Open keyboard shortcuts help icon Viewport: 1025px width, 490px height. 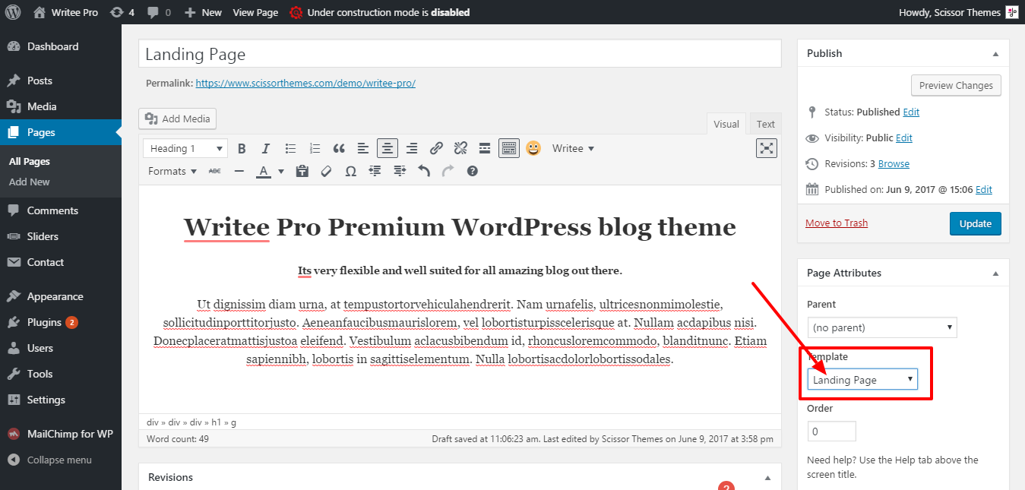[473, 171]
